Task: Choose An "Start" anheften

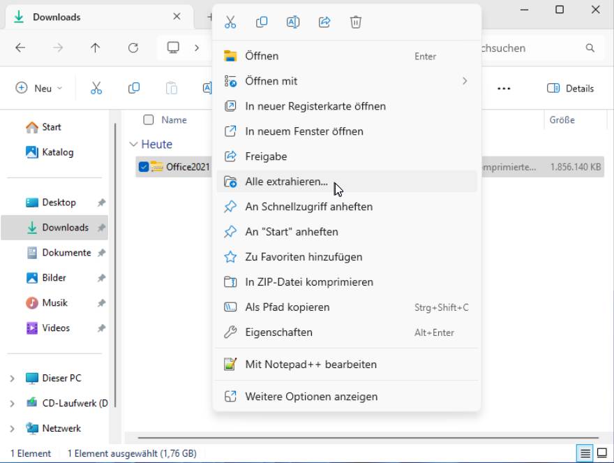Action: [347, 232]
